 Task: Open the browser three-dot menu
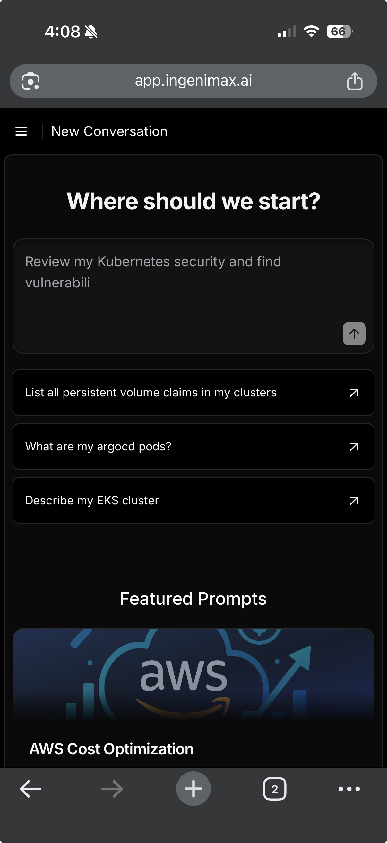coord(349,789)
